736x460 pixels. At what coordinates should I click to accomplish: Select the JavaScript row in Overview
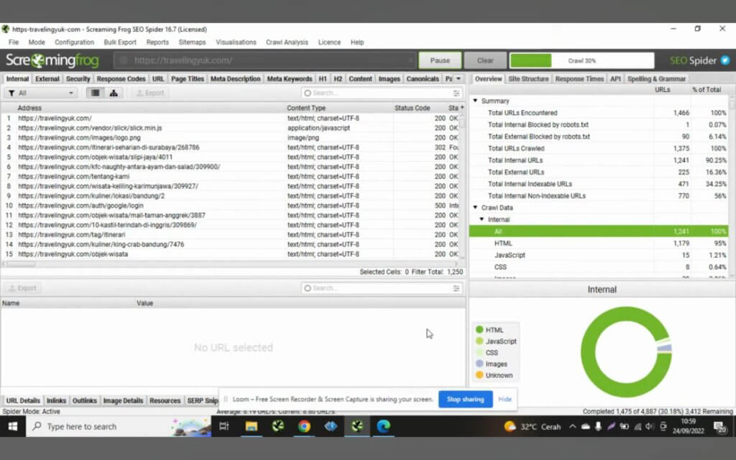[599, 255]
